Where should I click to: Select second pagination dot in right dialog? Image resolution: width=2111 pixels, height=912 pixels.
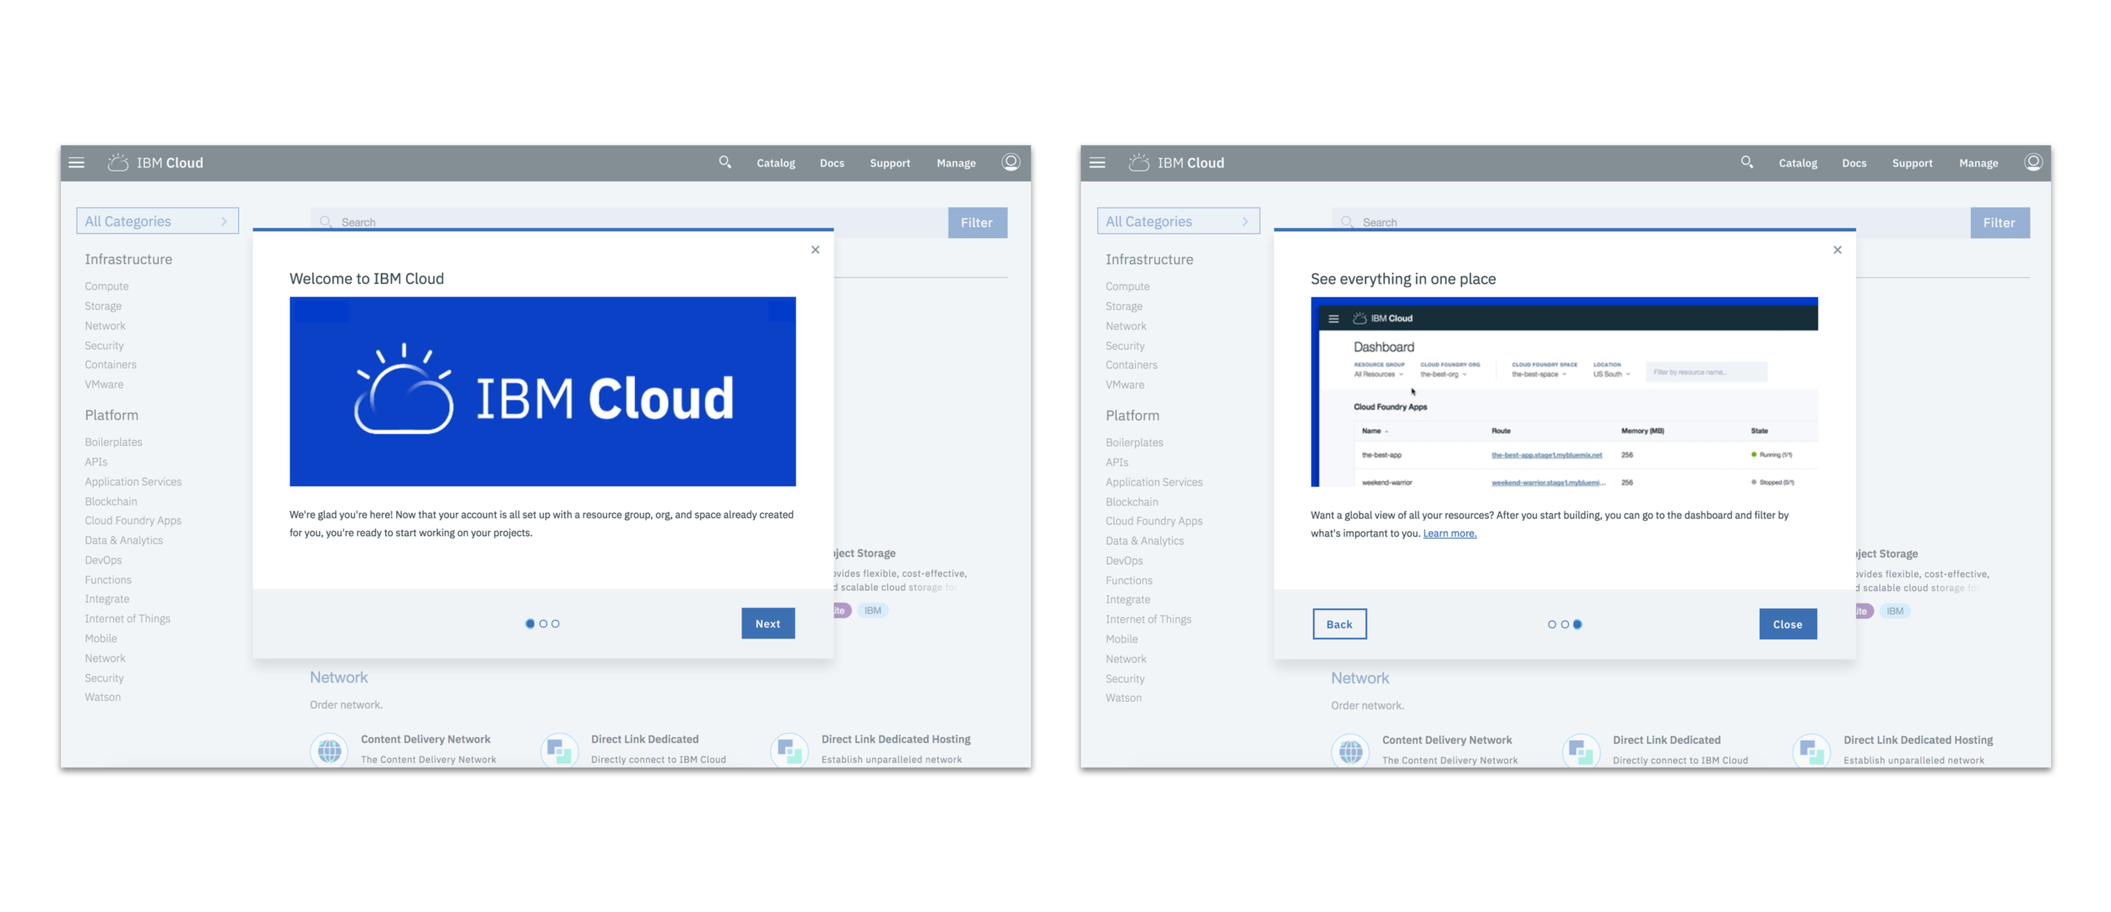point(1565,625)
